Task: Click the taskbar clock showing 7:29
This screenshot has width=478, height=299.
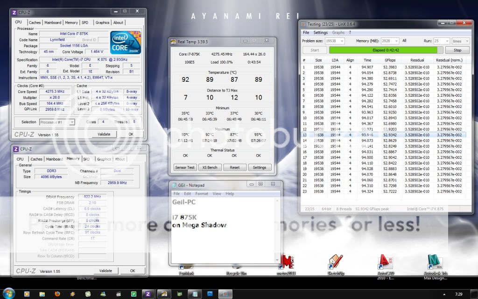Action: (x=458, y=294)
